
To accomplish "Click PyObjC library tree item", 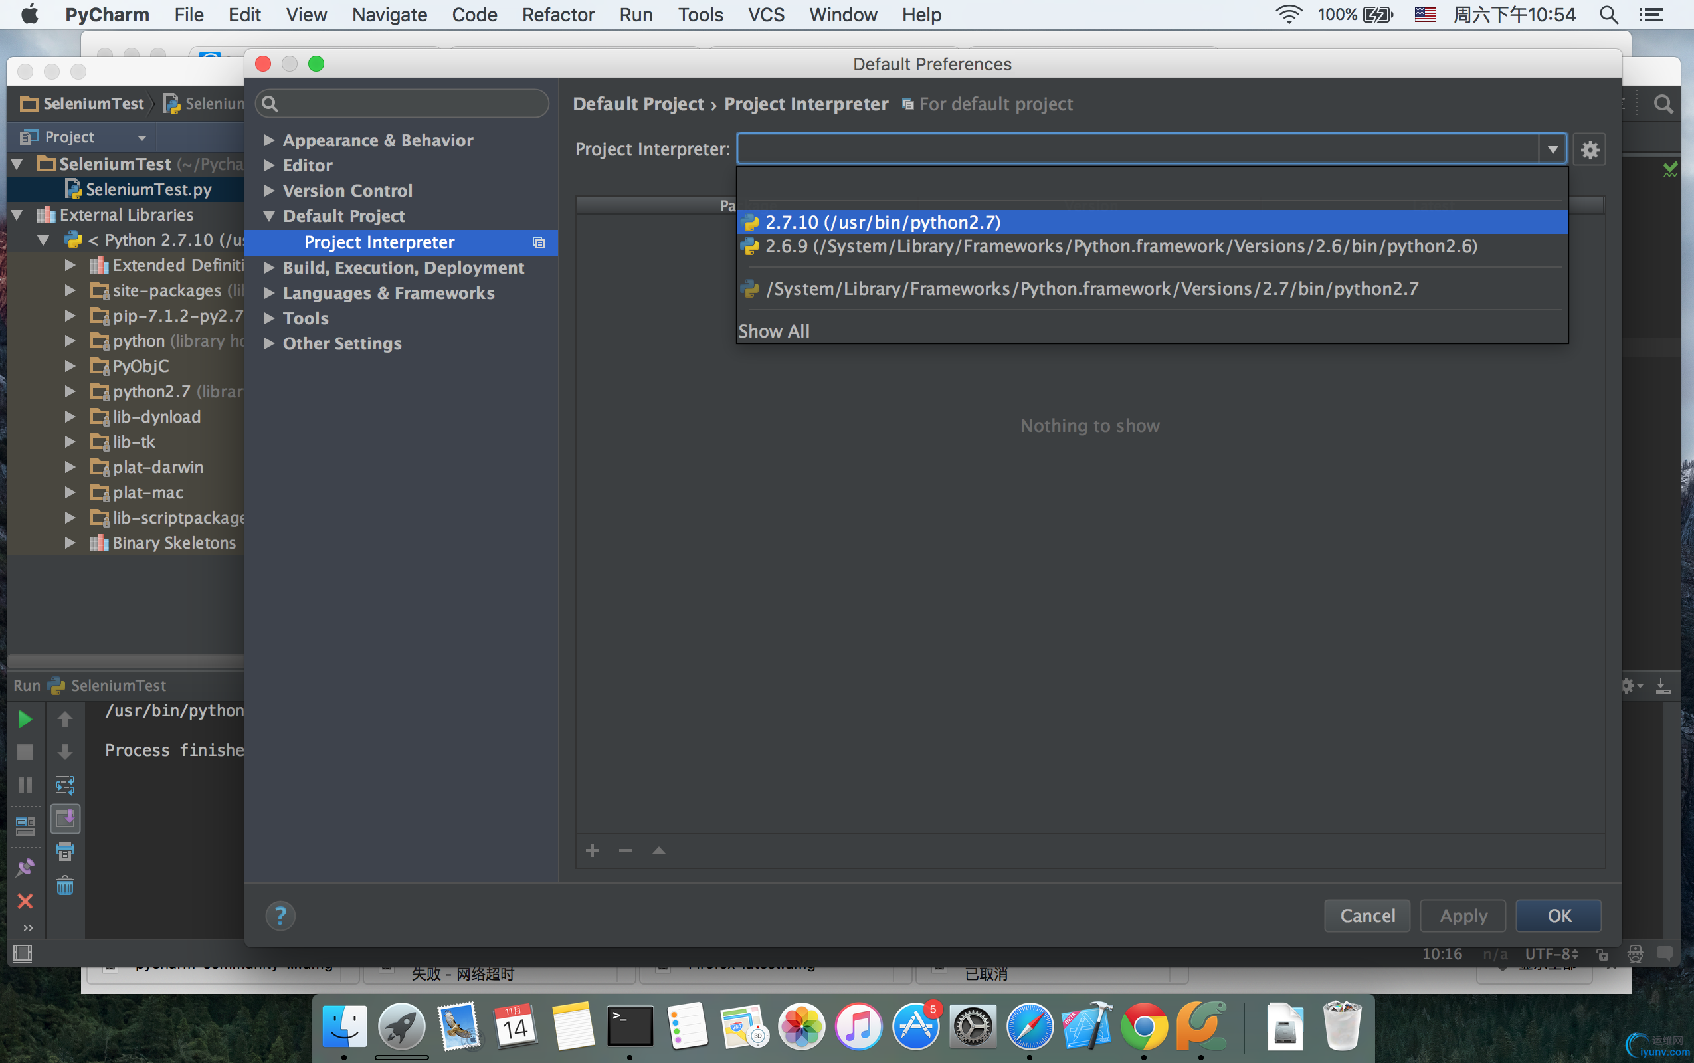I will (141, 366).
